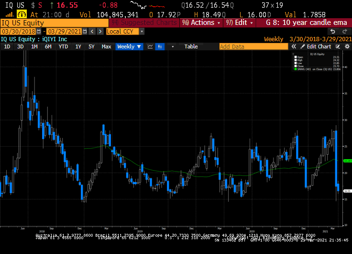Undo the last chart action

tap(333, 32)
